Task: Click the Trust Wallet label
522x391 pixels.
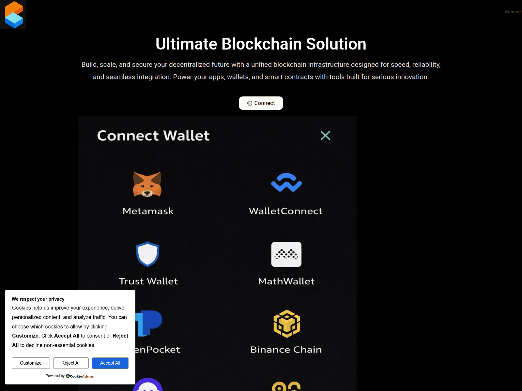Action: click(148, 281)
